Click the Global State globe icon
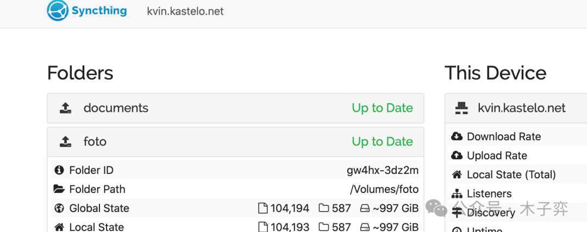This screenshot has width=587, height=232. pos(59,208)
